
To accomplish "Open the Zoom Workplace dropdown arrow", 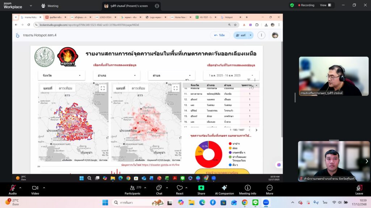I will coord(30,6).
